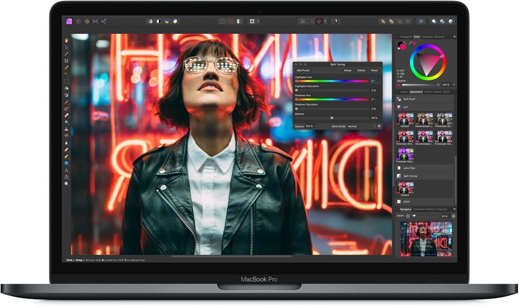Click the Add Preset button
The height and width of the screenshot is (308, 519).
click(x=303, y=70)
